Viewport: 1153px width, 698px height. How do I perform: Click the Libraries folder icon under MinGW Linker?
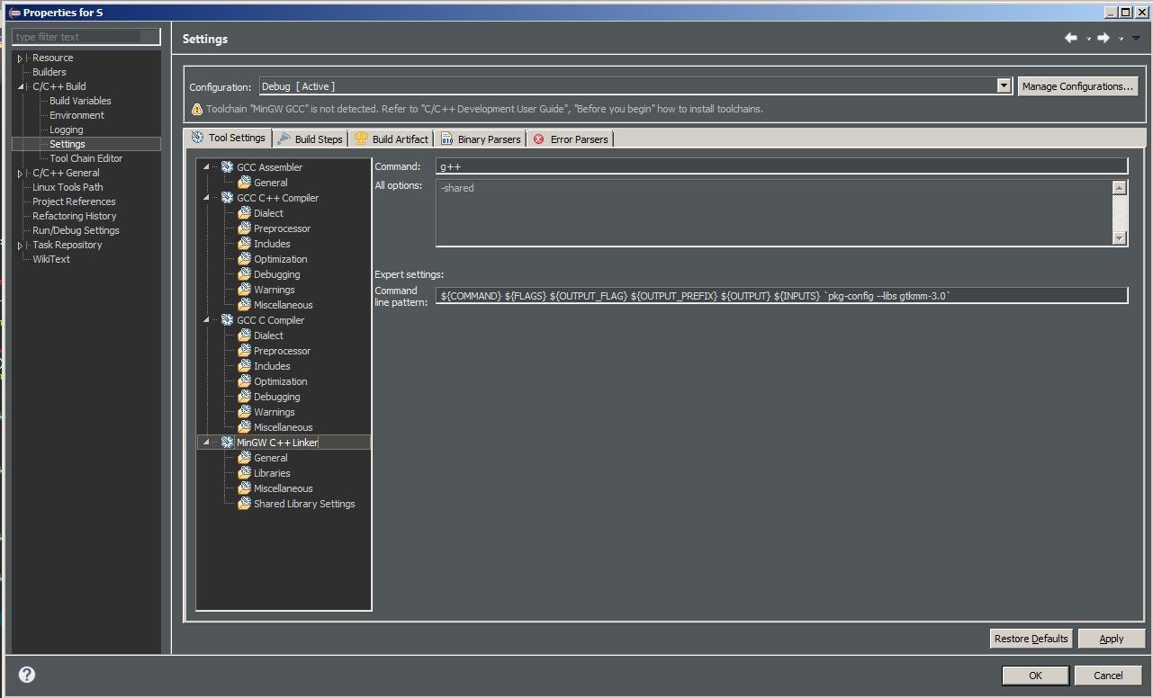[244, 473]
